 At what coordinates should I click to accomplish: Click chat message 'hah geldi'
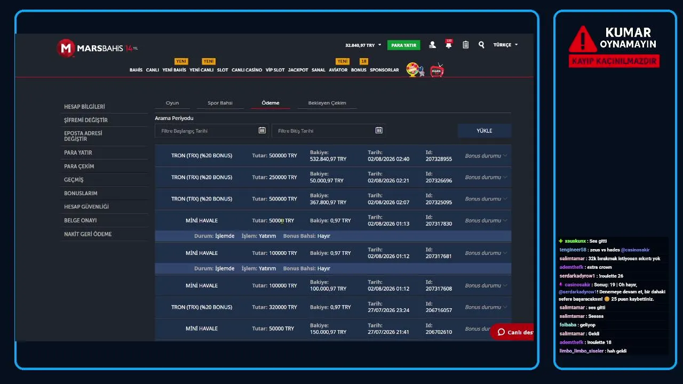[x=617, y=351]
